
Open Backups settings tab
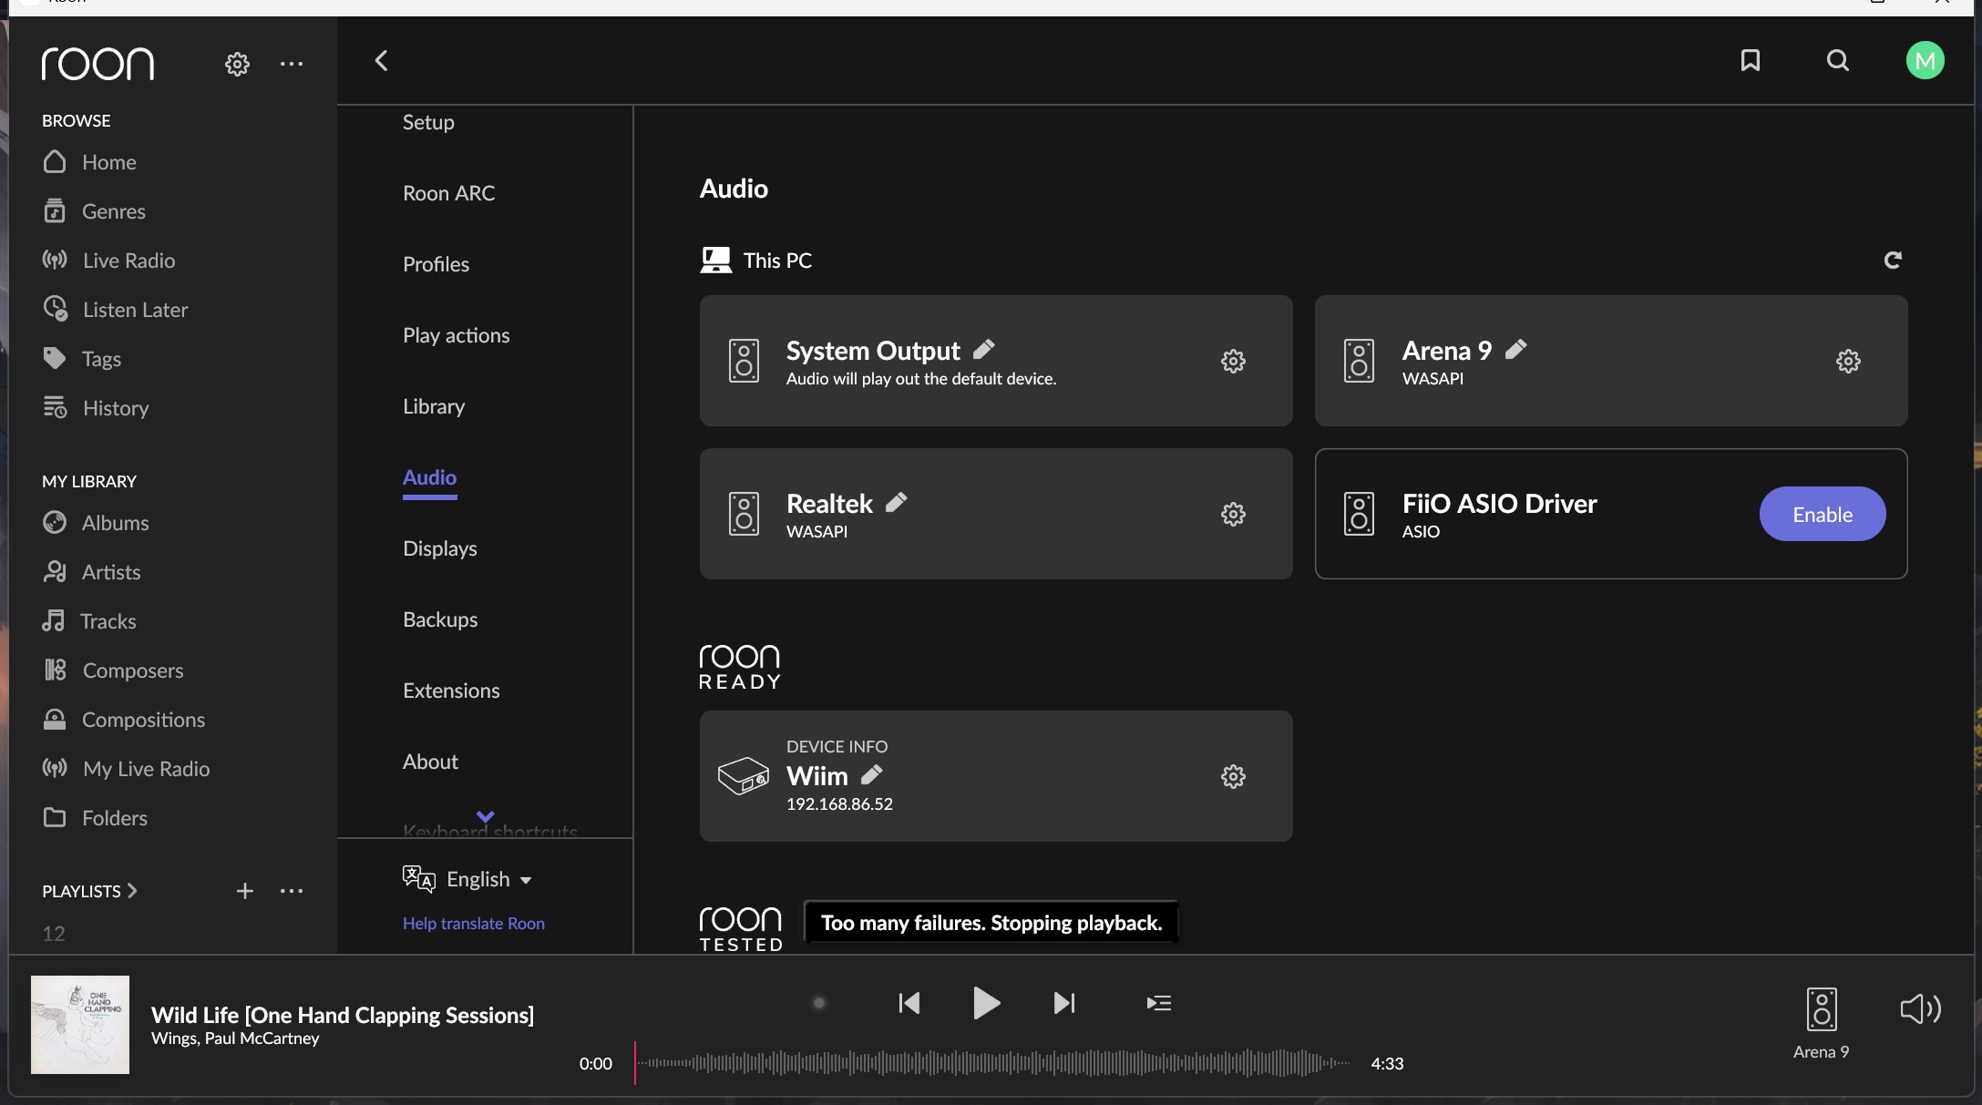[x=440, y=619]
